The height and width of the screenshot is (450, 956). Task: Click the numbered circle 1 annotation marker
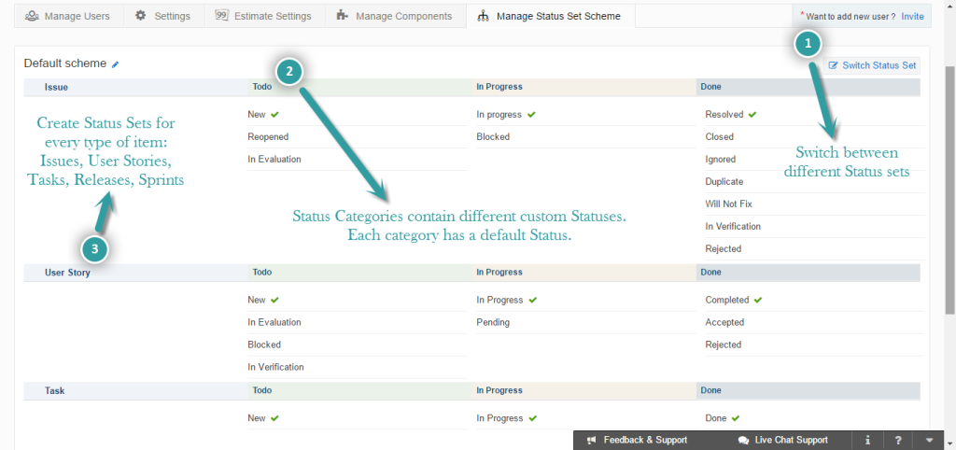pyautogui.click(x=808, y=44)
